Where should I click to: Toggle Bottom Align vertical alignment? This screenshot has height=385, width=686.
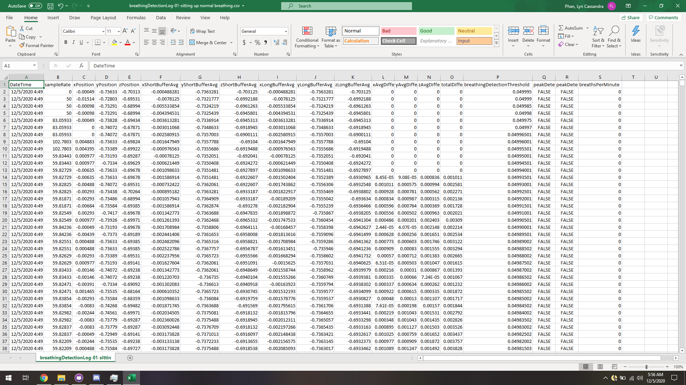pyautogui.click(x=162, y=31)
